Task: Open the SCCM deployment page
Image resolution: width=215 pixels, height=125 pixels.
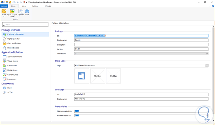Action: 10,92
